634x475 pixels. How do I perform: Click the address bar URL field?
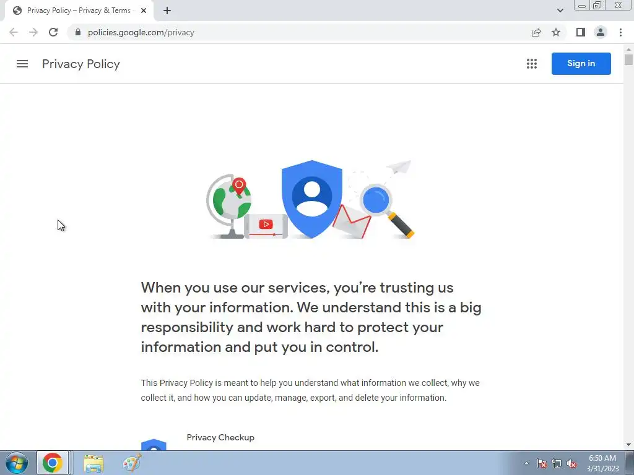pos(299,32)
